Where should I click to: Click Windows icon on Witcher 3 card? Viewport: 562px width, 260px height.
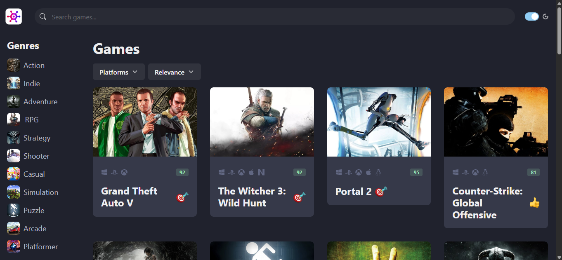tap(222, 172)
